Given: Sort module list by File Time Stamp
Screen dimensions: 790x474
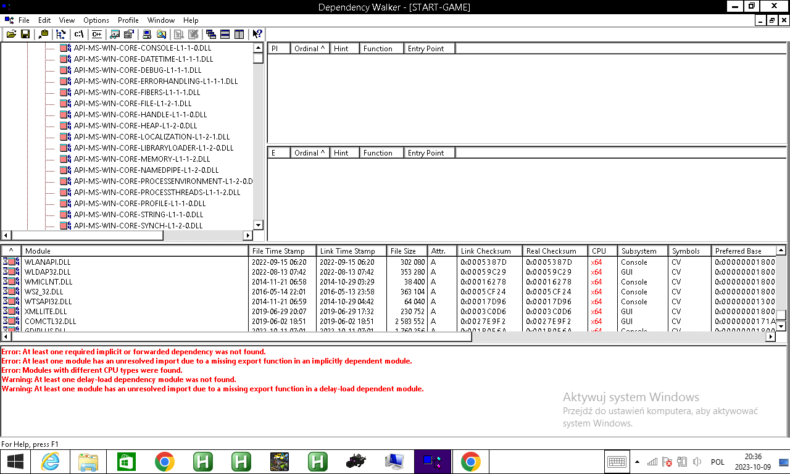Looking at the screenshot, I should click(x=282, y=251).
